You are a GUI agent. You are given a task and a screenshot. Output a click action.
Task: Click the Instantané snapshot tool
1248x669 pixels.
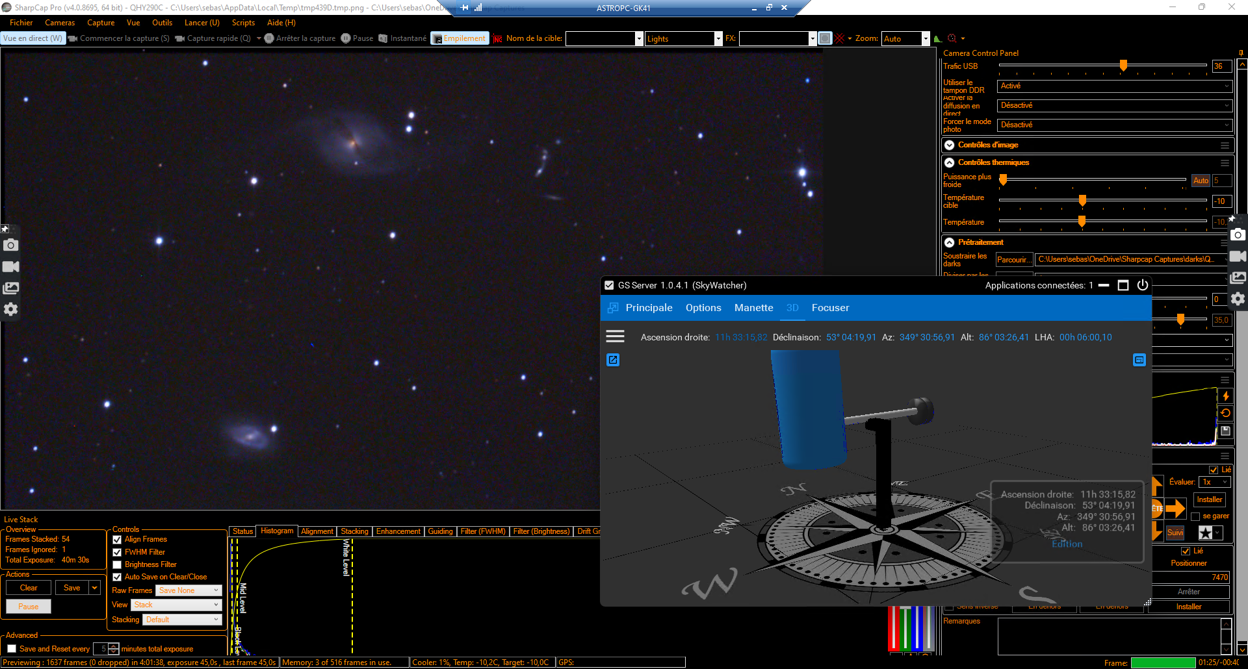click(x=402, y=38)
